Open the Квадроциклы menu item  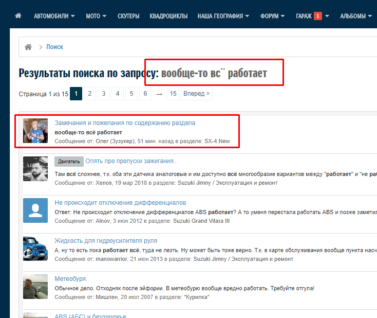168,16
